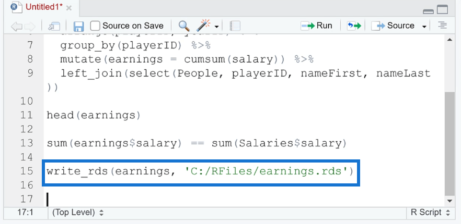The width and height of the screenshot is (461, 224).
Task: Run the current line with Run button
Action: pyautogui.click(x=317, y=26)
